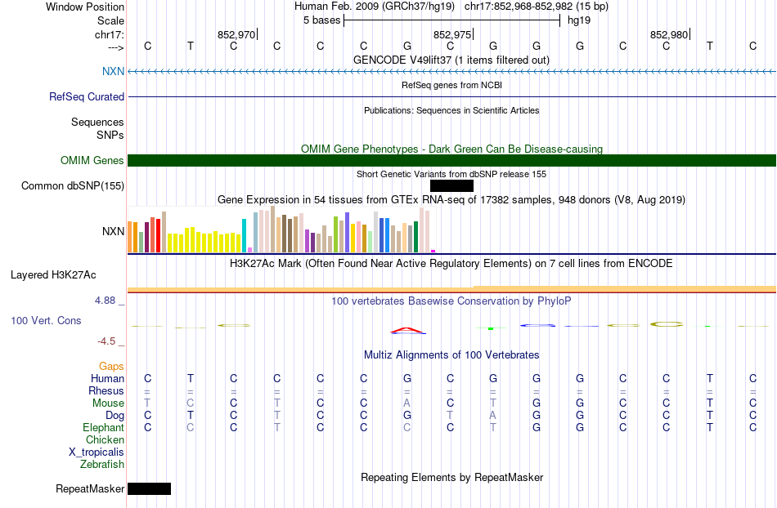
Task: Click Short Genetic Variants from dbSNP title
Action: coord(451,174)
